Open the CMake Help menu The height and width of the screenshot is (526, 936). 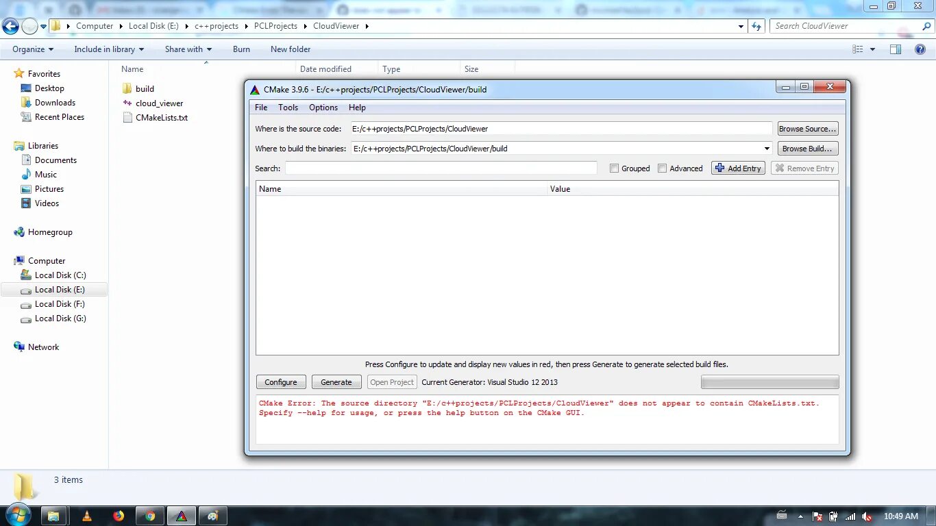click(357, 108)
